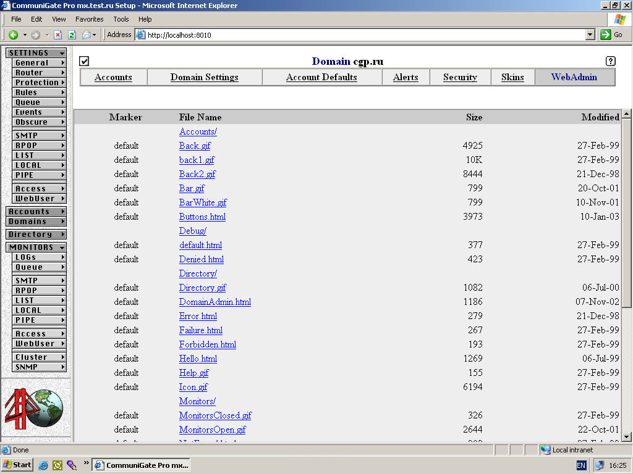
Task: Select the CommuniGate Pro taskbar button
Action: 142,465
